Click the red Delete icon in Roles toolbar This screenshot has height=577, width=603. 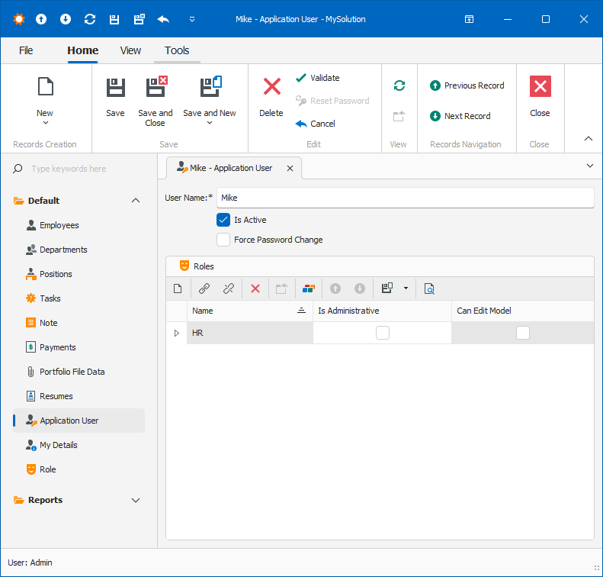coord(255,288)
